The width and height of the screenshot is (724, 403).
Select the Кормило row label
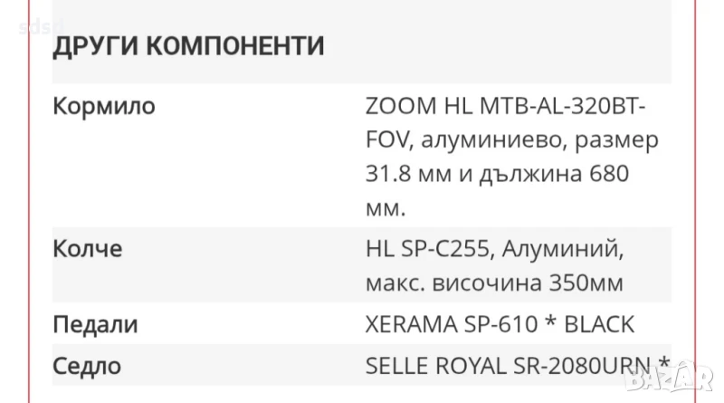104,106
